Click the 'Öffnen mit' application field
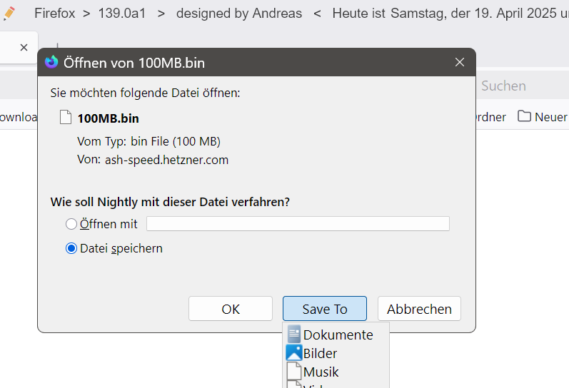The height and width of the screenshot is (388, 569). tap(298, 224)
